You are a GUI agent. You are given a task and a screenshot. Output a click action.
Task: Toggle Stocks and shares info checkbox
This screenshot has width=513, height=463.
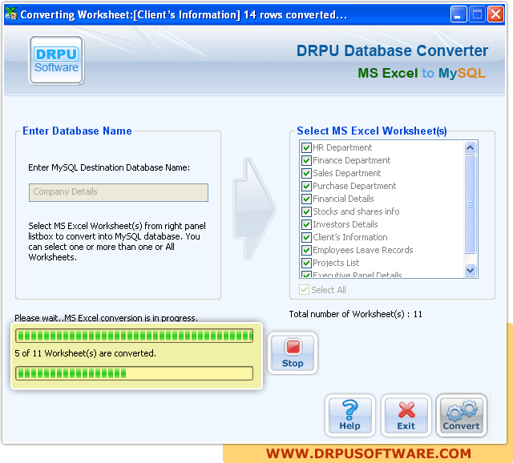[306, 211]
